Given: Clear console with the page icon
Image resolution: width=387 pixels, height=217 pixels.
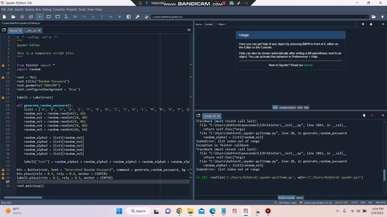Looking at the screenshot, I should (x=364, y=115).
